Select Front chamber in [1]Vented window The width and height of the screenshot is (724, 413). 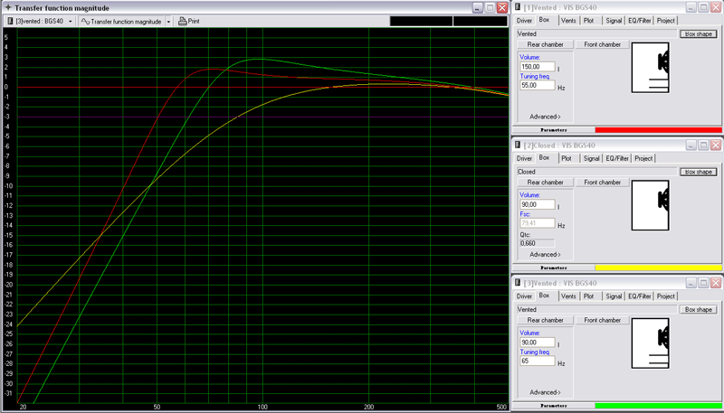(x=602, y=44)
